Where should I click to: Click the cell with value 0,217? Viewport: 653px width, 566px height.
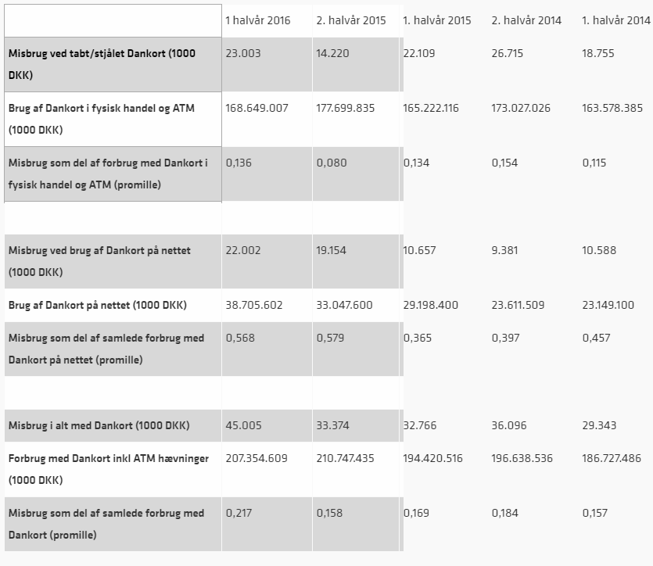(x=240, y=514)
